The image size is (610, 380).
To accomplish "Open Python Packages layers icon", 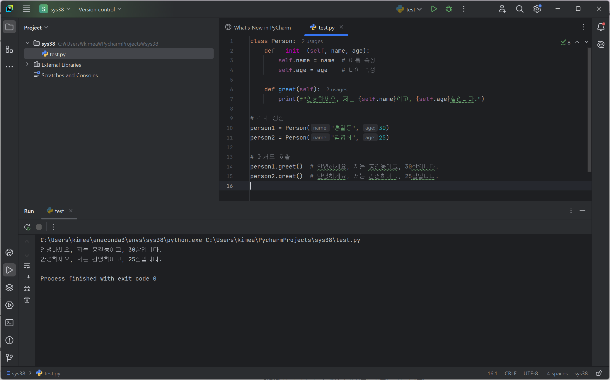I will click(9, 288).
